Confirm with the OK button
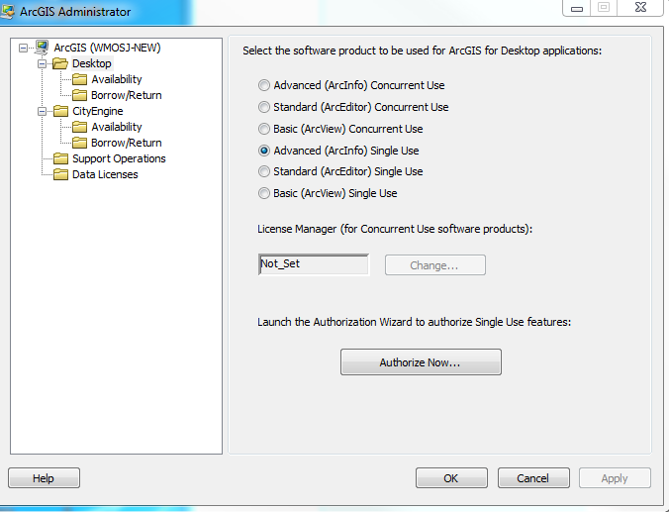The image size is (669, 512). [x=451, y=478]
